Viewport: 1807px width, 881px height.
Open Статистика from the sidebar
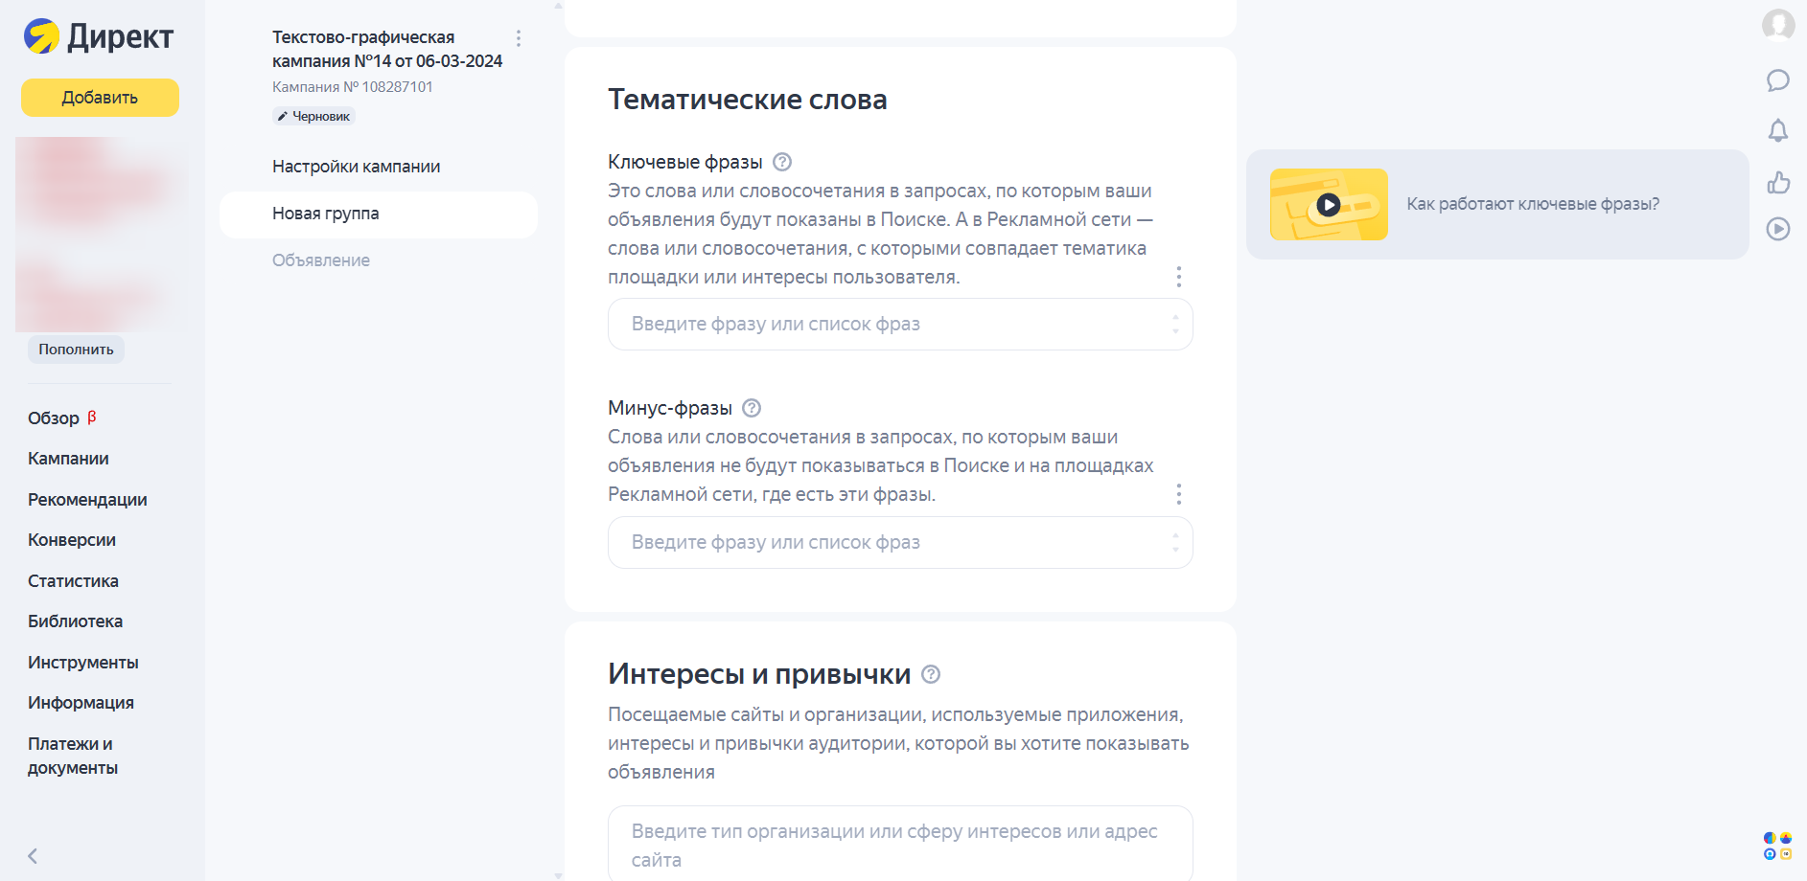73,580
